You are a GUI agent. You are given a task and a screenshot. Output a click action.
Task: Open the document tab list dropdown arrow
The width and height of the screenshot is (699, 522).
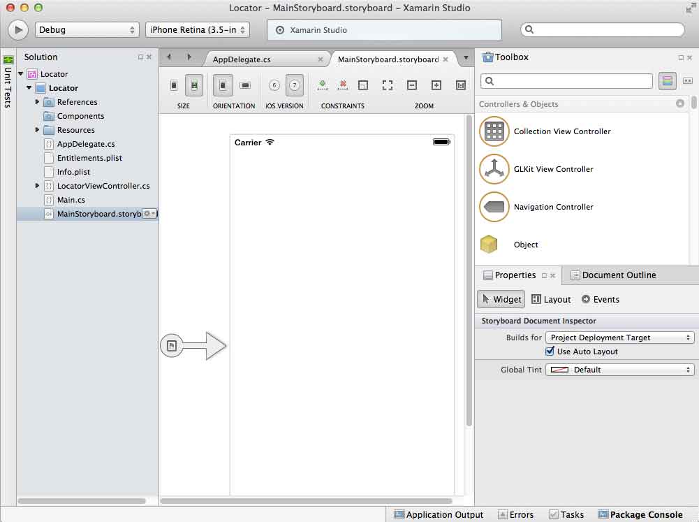466,57
